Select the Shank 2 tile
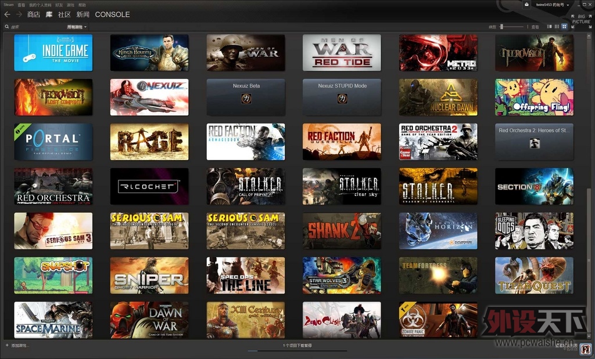 342,231
